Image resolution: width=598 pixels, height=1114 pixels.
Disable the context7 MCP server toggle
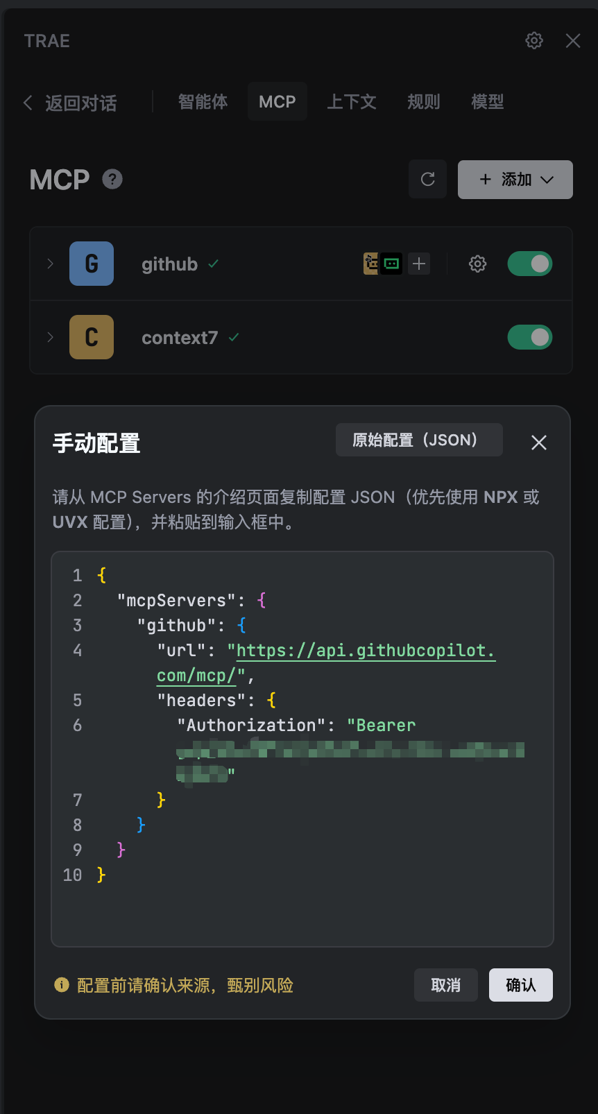pyautogui.click(x=530, y=337)
